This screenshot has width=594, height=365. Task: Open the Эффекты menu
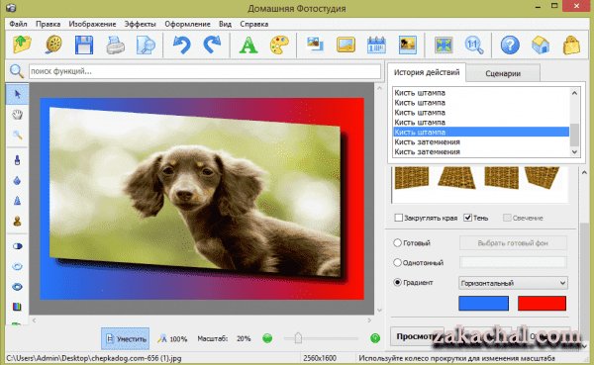pyautogui.click(x=141, y=24)
